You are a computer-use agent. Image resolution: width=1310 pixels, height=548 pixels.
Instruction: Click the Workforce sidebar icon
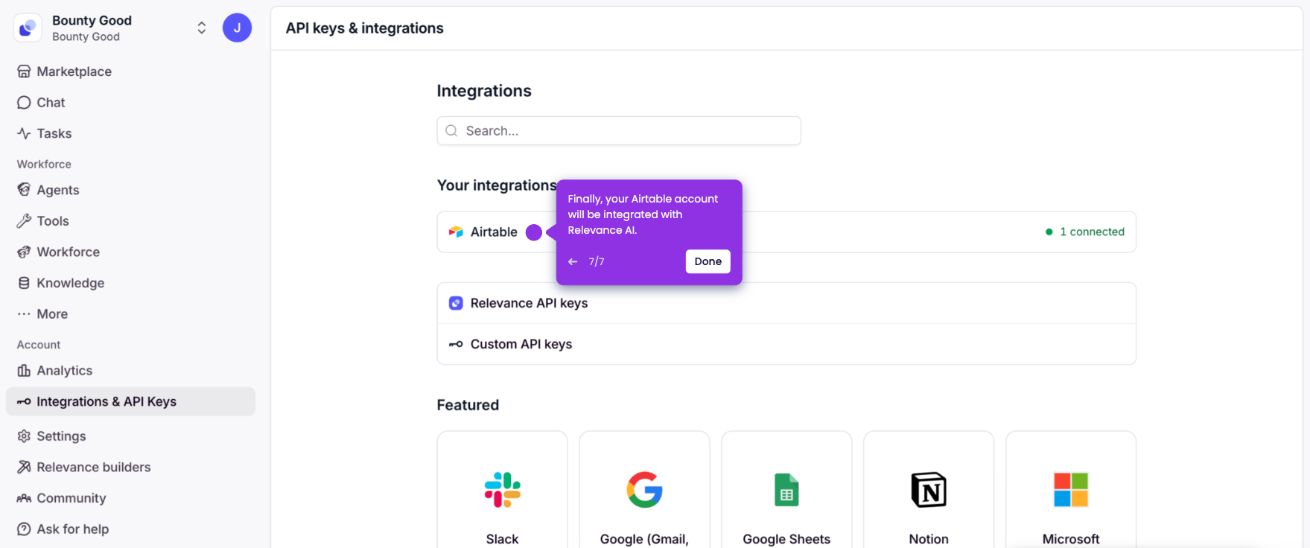point(24,252)
